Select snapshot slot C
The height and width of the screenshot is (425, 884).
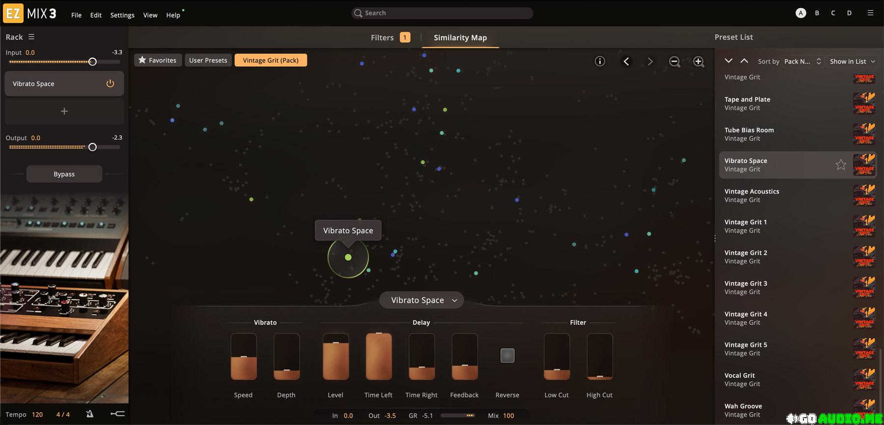point(833,13)
